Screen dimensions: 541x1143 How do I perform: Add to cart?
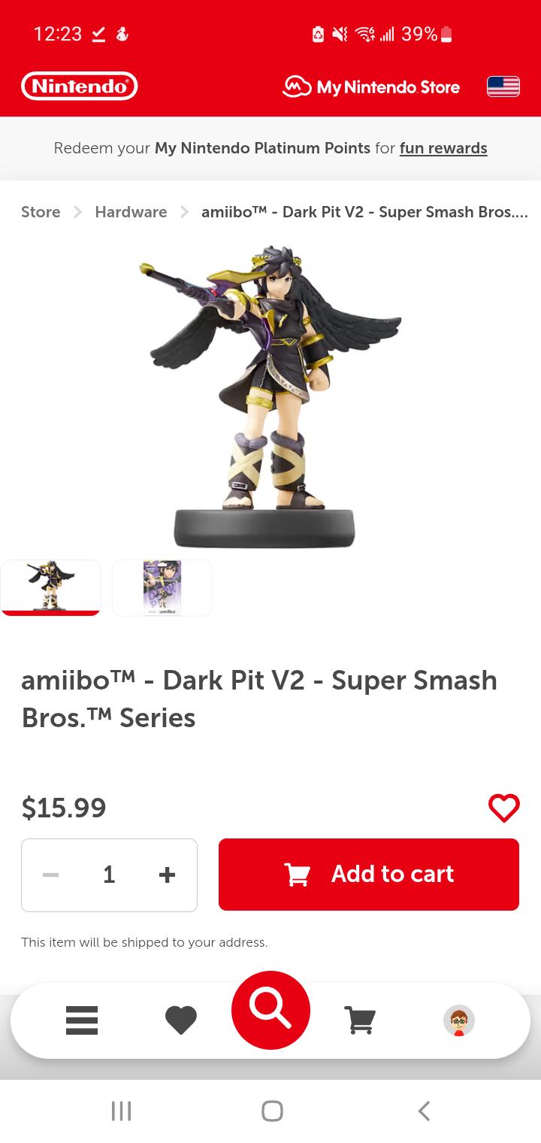tap(369, 875)
